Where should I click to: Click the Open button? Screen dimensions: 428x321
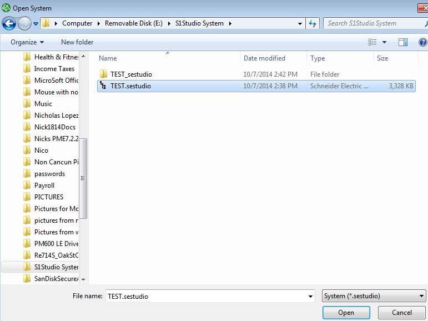tap(346, 313)
